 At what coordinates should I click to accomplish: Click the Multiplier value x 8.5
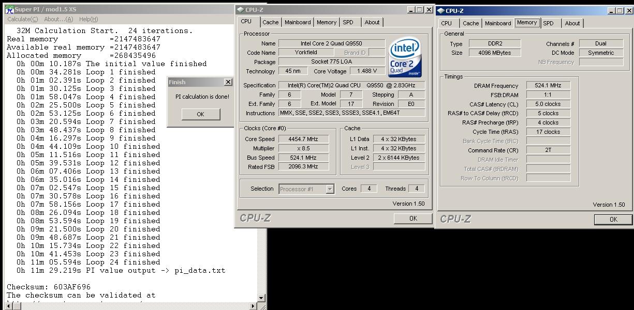pyautogui.click(x=303, y=148)
